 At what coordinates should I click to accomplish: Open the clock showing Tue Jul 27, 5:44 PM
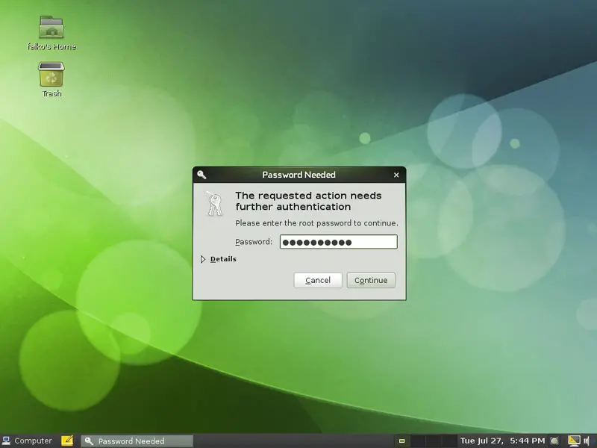(502, 441)
